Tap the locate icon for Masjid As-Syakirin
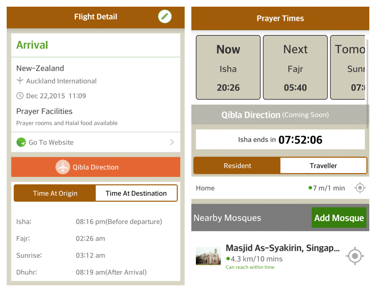The width and height of the screenshot is (376, 292). [355, 256]
